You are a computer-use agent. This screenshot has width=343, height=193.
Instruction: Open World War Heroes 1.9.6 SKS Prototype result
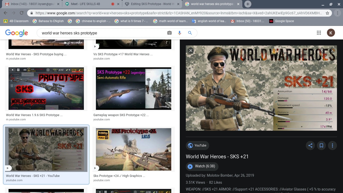34,115
